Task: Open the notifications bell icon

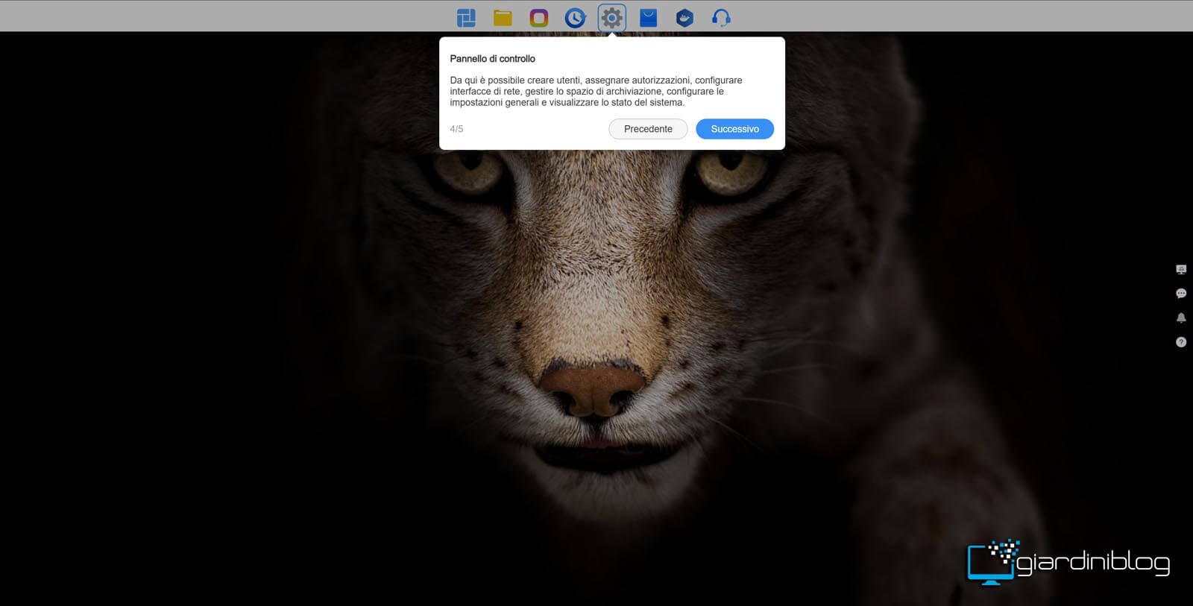Action: [x=1181, y=318]
